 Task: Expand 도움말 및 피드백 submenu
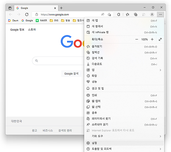[124, 149]
